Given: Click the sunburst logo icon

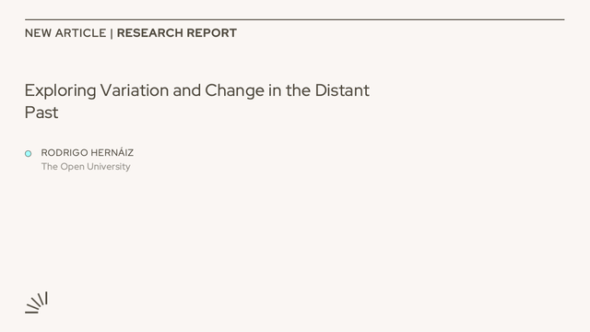Looking at the screenshot, I should point(36,302).
